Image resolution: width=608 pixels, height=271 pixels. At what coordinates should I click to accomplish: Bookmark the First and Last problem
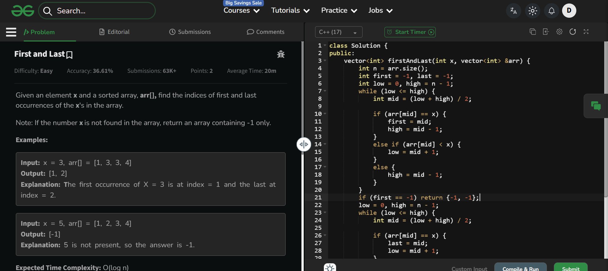(69, 55)
